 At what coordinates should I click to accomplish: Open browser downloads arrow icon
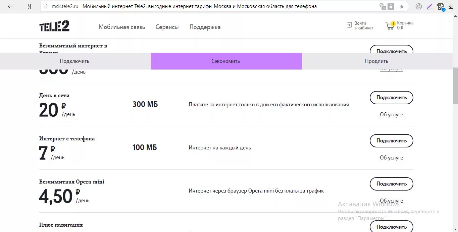click(x=451, y=6)
